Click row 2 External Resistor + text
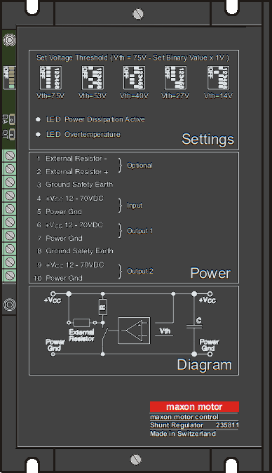The image size is (272, 473). [77, 172]
